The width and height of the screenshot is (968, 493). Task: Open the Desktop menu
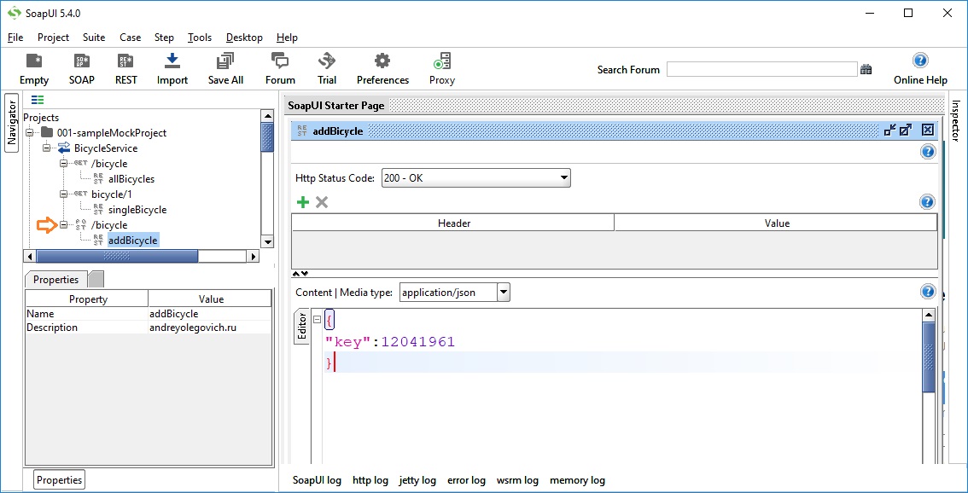pyautogui.click(x=244, y=38)
